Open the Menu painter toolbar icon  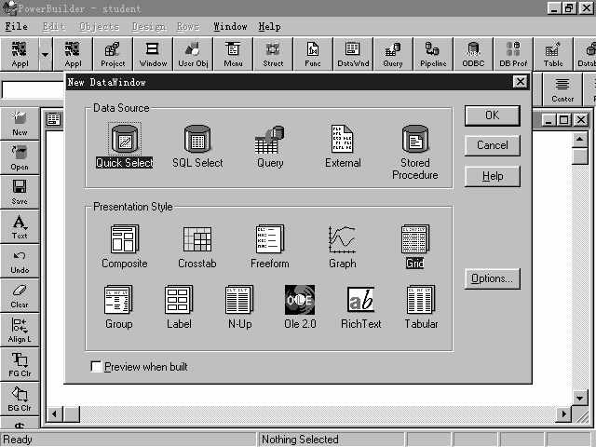coord(233,54)
